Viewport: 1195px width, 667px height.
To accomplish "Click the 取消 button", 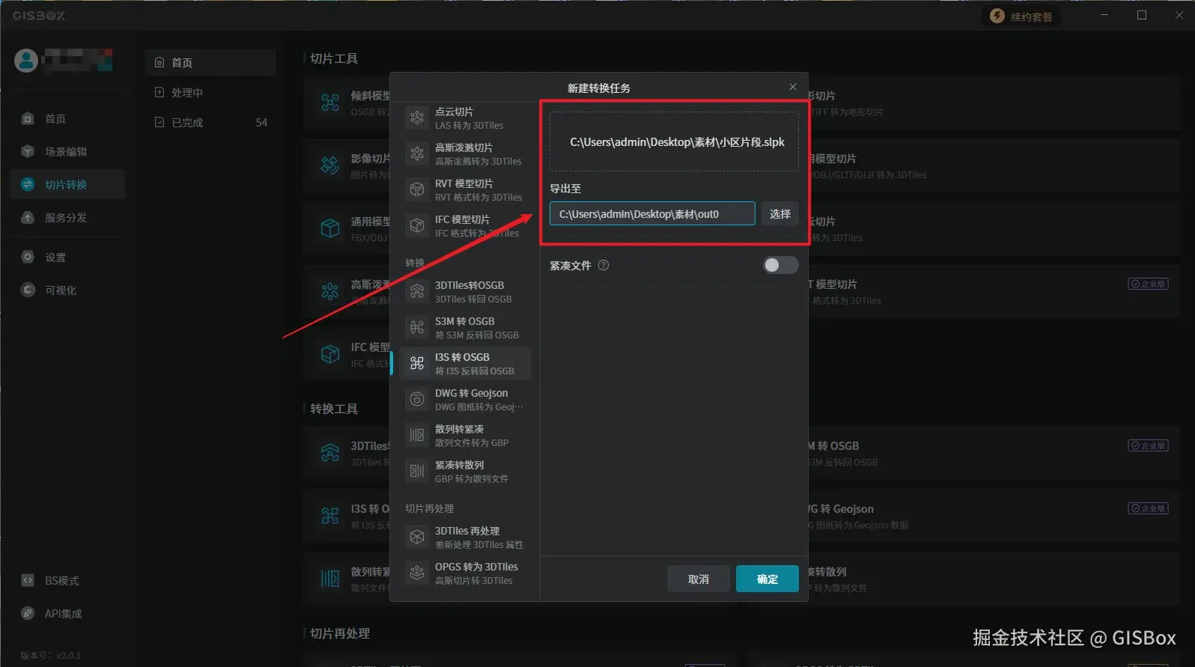I will pos(699,579).
